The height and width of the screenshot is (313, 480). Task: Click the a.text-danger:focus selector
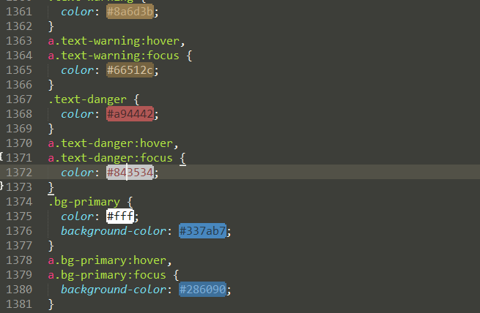[110, 158]
